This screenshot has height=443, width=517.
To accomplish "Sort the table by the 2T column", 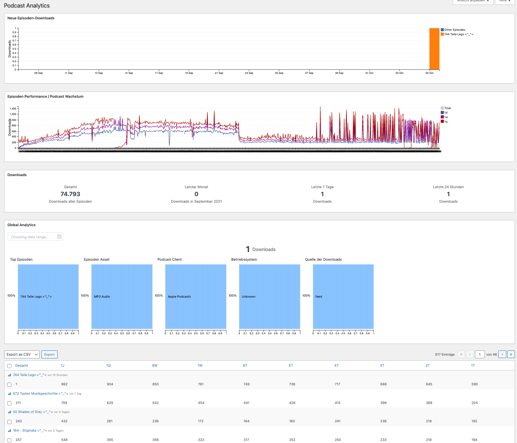I will (x=427, y=365).
